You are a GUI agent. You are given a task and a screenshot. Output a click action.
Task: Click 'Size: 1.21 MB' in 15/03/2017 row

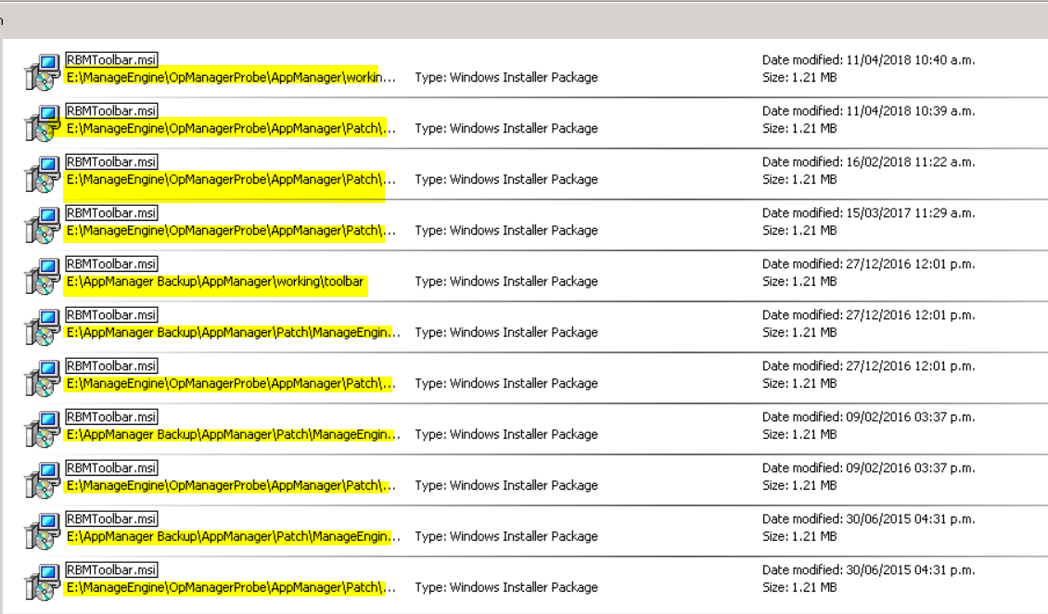(x=799, y=231)
